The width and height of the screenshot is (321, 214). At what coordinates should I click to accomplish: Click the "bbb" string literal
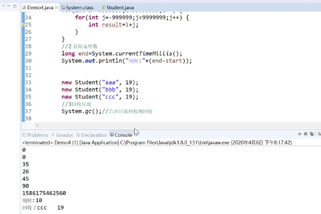(110, 90)
